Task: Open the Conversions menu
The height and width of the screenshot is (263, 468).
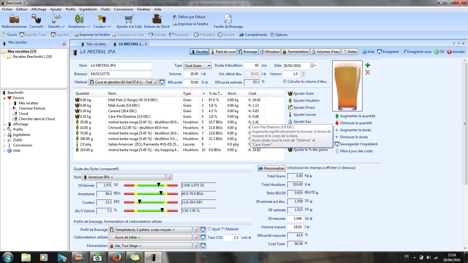Action: coord(123,9)
